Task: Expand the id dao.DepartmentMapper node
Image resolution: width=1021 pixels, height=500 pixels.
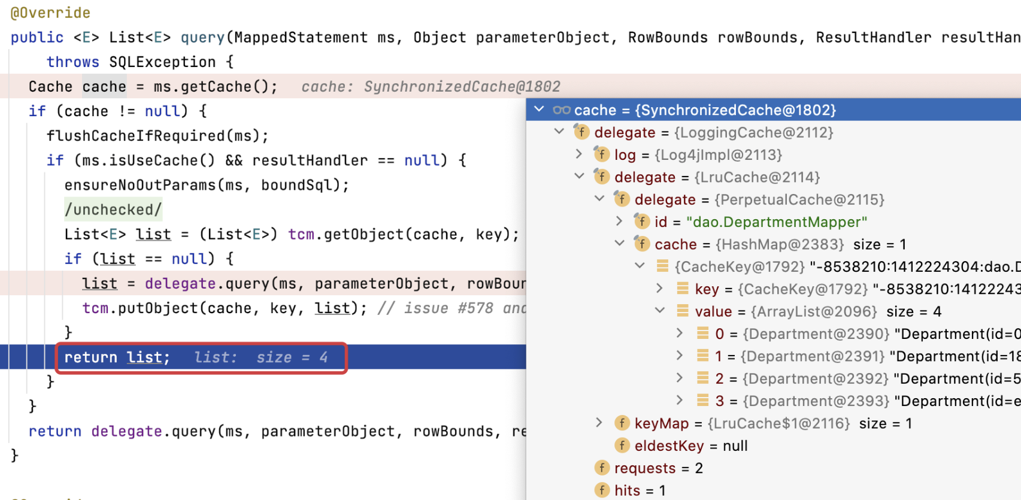Action: pyautogui.click(x=619, y=222)
